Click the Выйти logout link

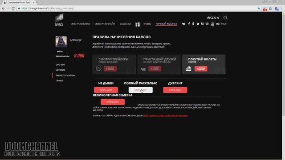click(x=60, y=51)
